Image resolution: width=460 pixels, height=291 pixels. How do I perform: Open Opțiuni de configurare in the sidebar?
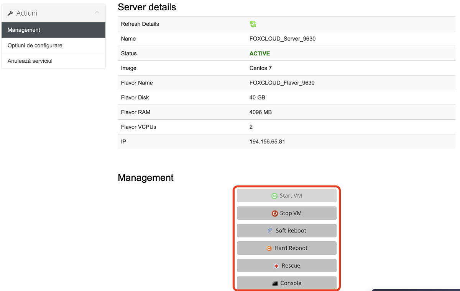click(x=35, y=46)
